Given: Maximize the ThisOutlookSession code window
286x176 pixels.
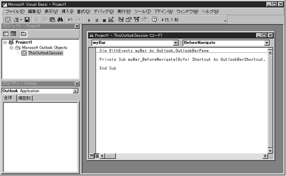Looking at the screenshot, I should 264,36.
